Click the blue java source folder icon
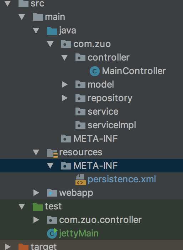The image size is (183, 250). 52,31
